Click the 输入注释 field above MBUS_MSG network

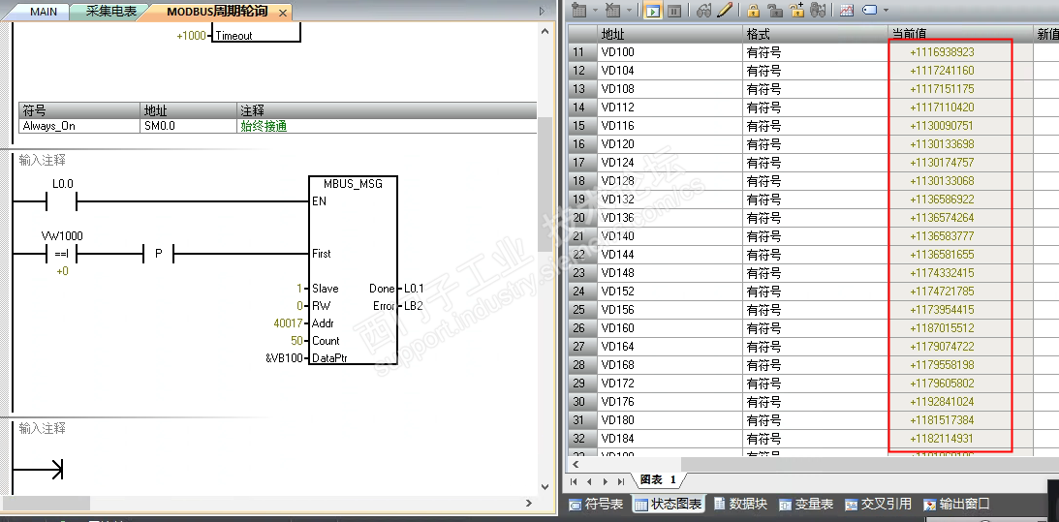tap(43, 160)
